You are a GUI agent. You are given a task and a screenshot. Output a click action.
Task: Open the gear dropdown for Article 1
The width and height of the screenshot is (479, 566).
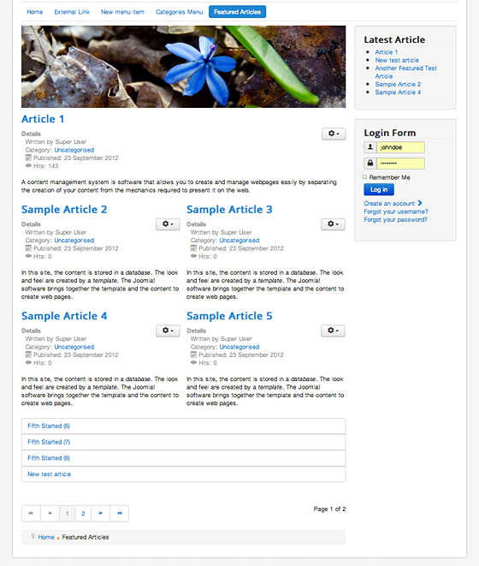pos(334,134)
